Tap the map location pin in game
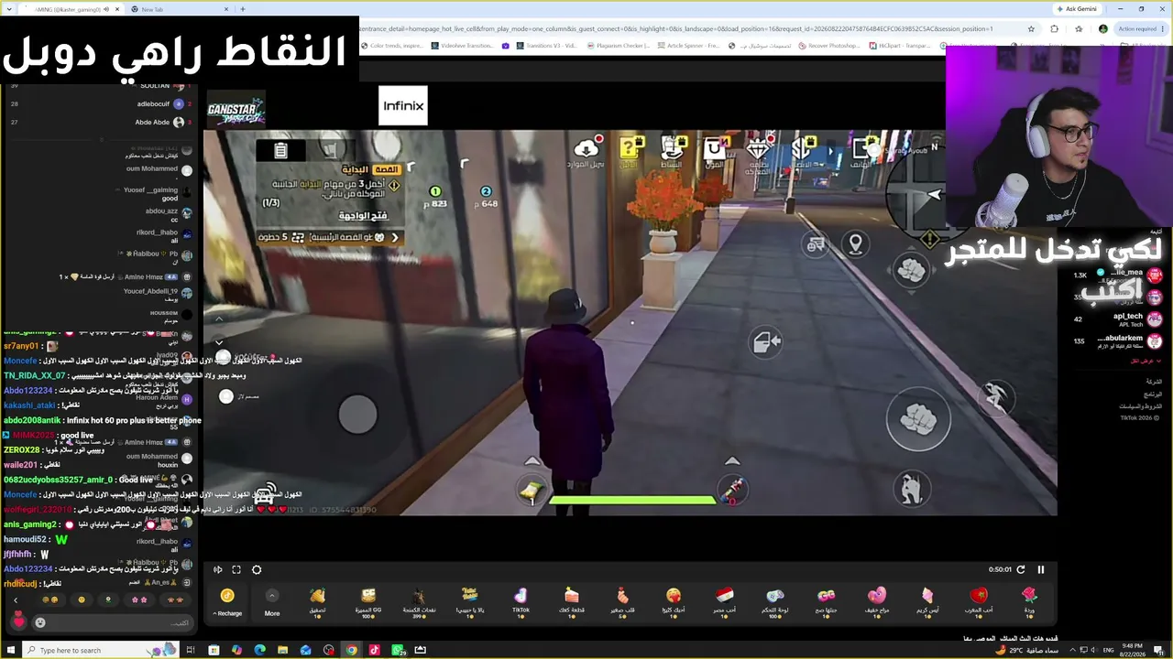The height and width of the screenshot is (659, 1173). [855, 244]
